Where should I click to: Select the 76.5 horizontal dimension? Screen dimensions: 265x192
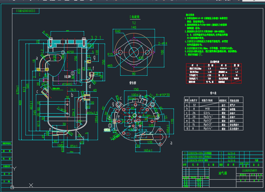[73, 90]
